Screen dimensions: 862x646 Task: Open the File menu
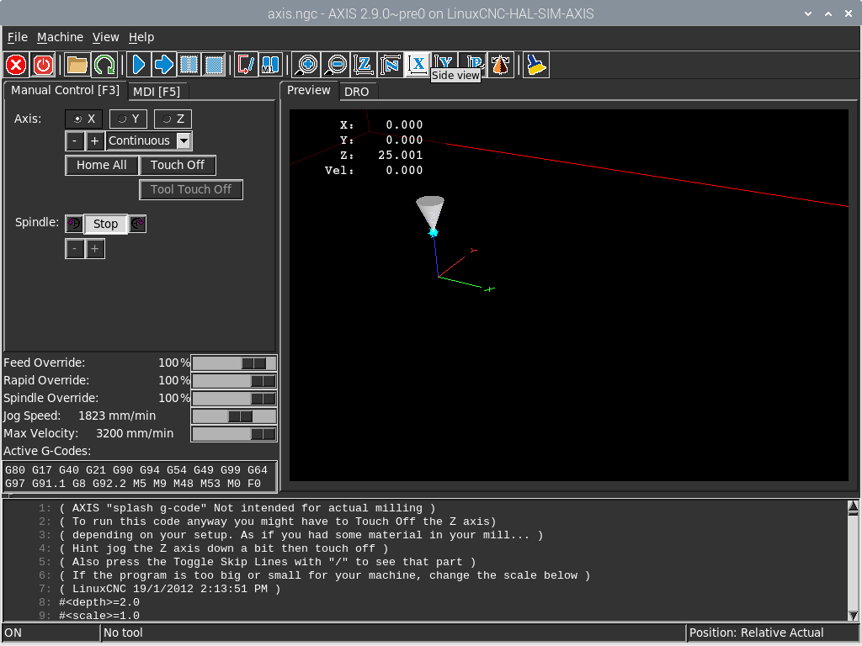pyautogui.click(x=18, y=37)
